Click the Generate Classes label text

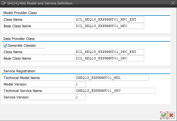22,46
